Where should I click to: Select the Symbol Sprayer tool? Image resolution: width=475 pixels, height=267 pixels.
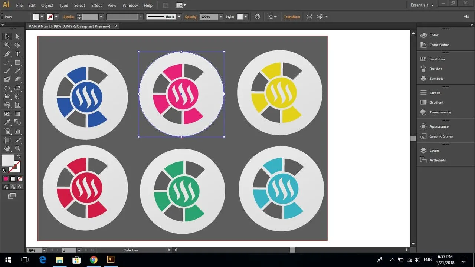click(x=7, y=131)
